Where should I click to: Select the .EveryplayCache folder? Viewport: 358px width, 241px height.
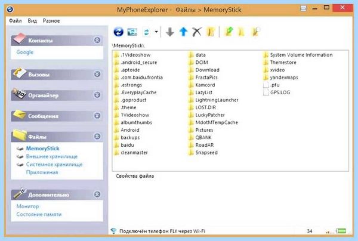(135, 92)
